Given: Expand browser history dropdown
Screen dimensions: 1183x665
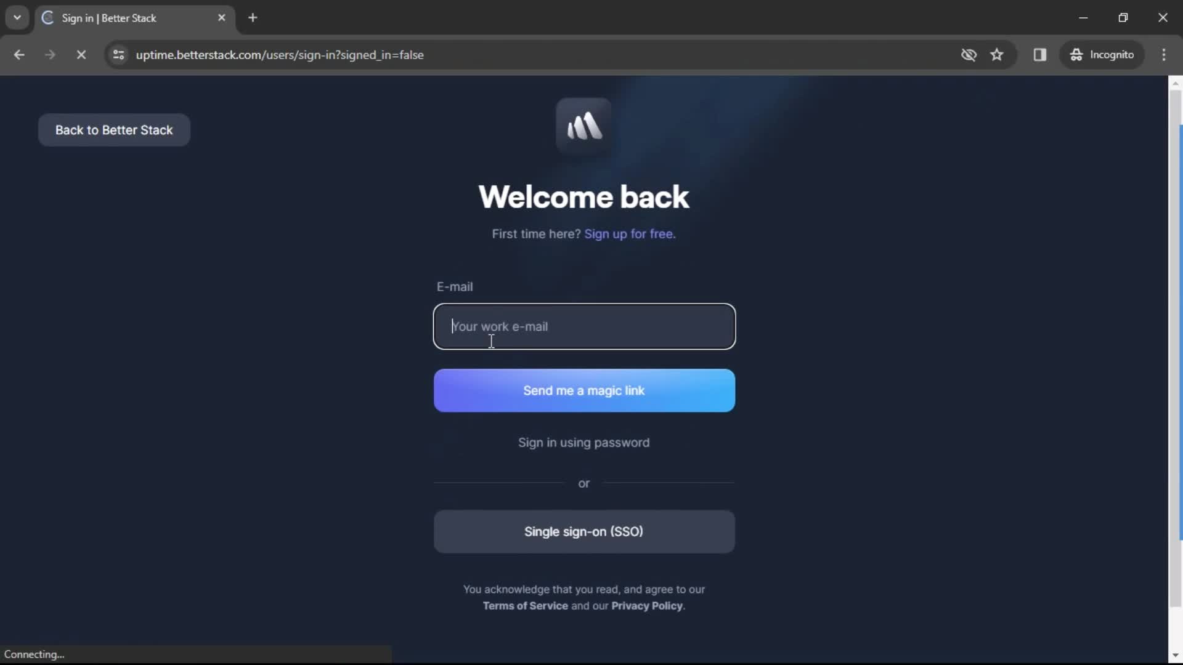Looking at the screenshot, I should tap(17, 17).
